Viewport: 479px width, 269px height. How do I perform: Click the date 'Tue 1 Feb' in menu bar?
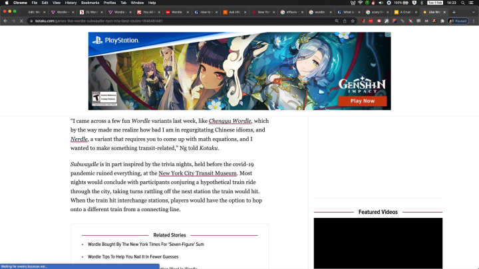[x=435, y=3]
